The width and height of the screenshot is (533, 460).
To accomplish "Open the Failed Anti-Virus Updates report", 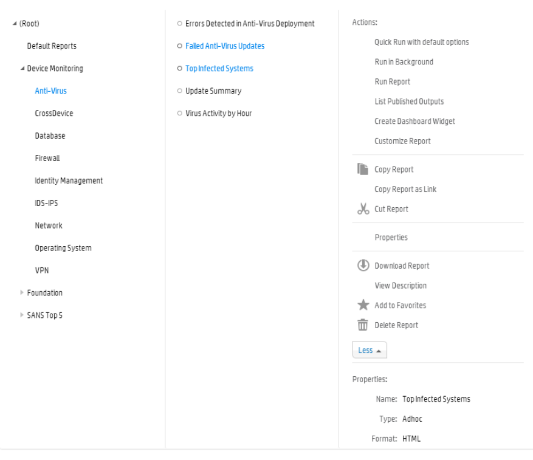I will (x=225, y=46).
